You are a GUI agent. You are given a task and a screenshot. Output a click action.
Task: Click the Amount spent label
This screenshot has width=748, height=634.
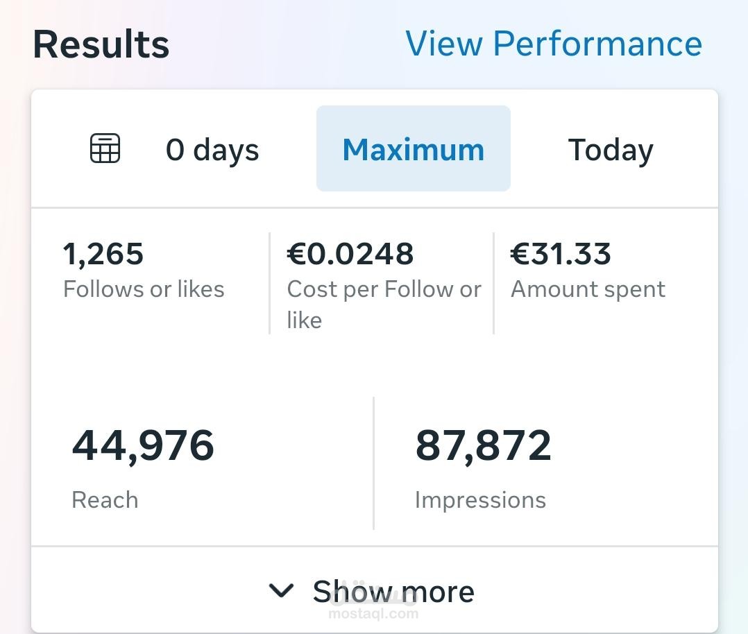[588, 289]
